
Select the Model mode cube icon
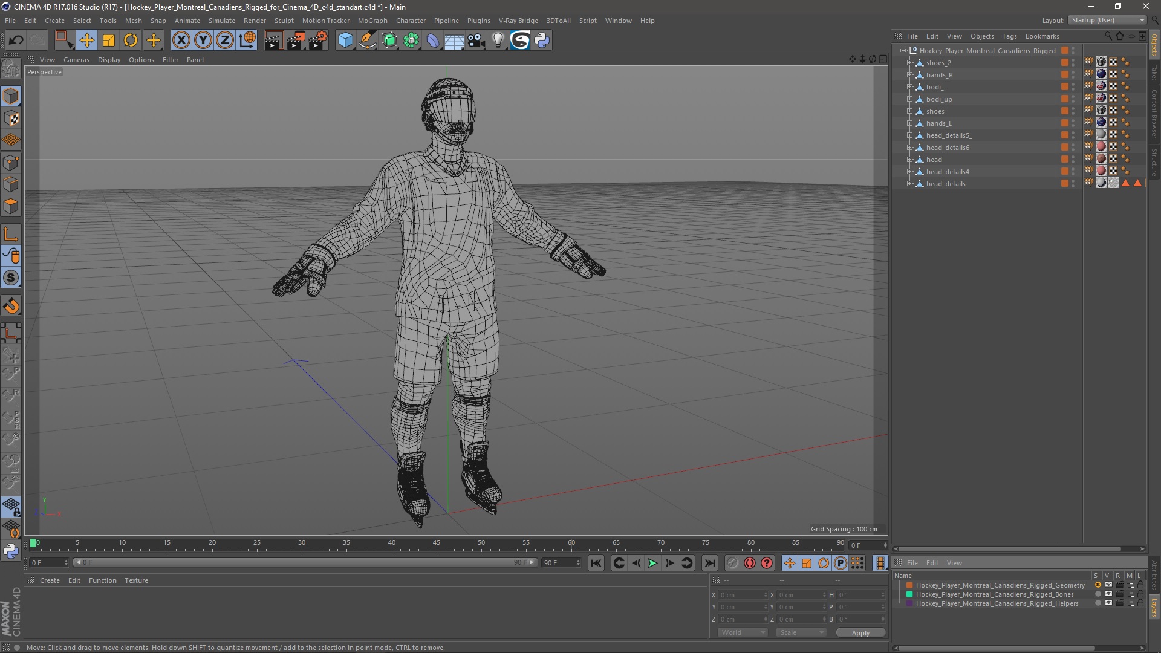point(11,96)
